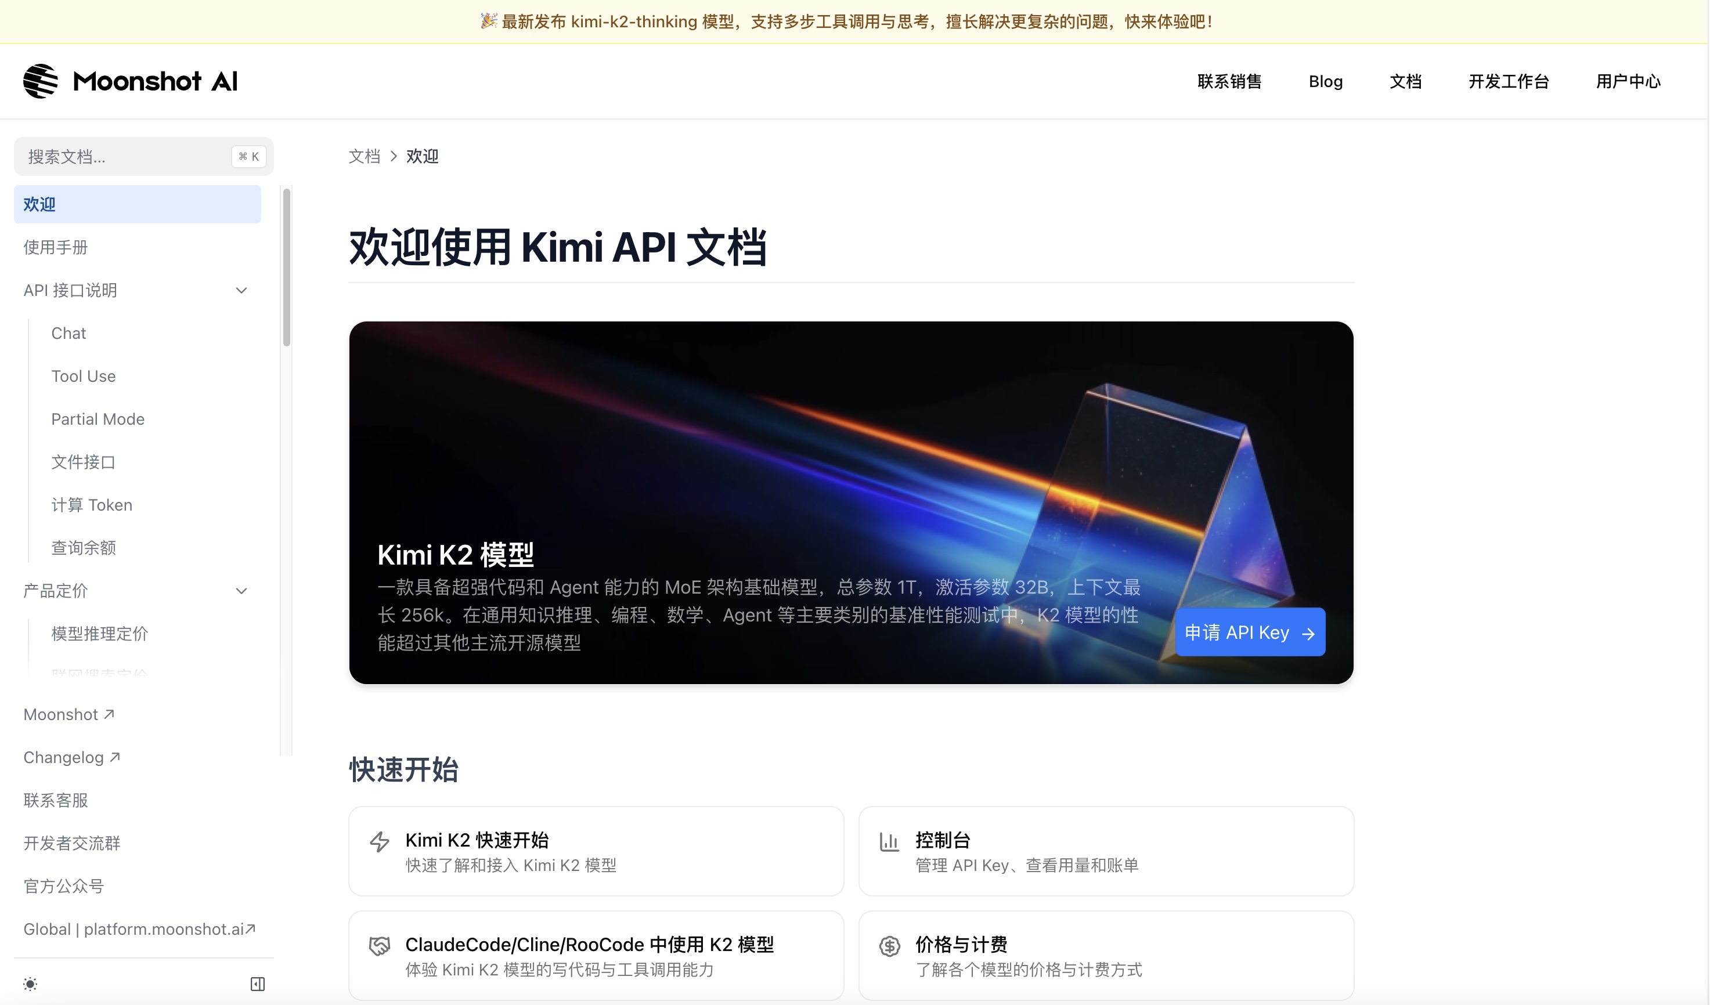
Task: Collapse the 产品定价 section
Action: point(241,591)
